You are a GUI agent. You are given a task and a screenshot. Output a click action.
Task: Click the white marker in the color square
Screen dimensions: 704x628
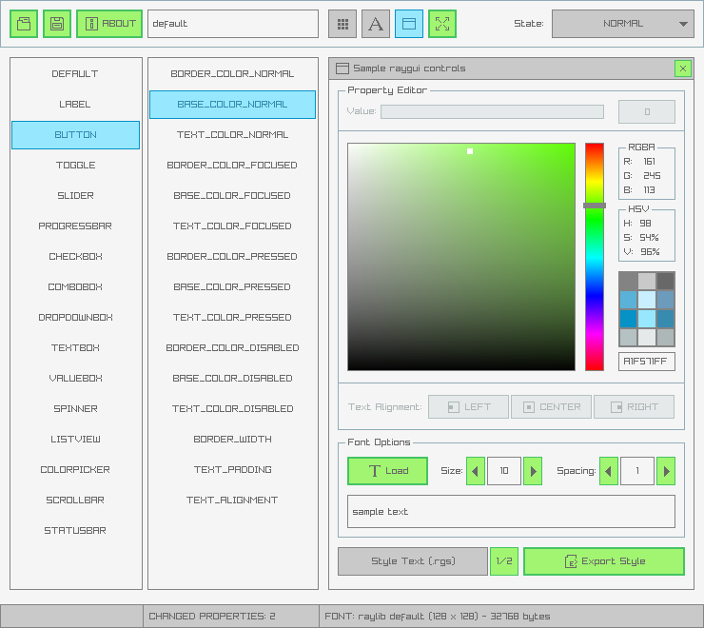pyautogui.click(x=470, y=151)
